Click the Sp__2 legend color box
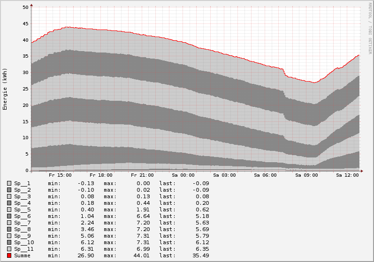This screenshot has height=262, width=374. 9,190
